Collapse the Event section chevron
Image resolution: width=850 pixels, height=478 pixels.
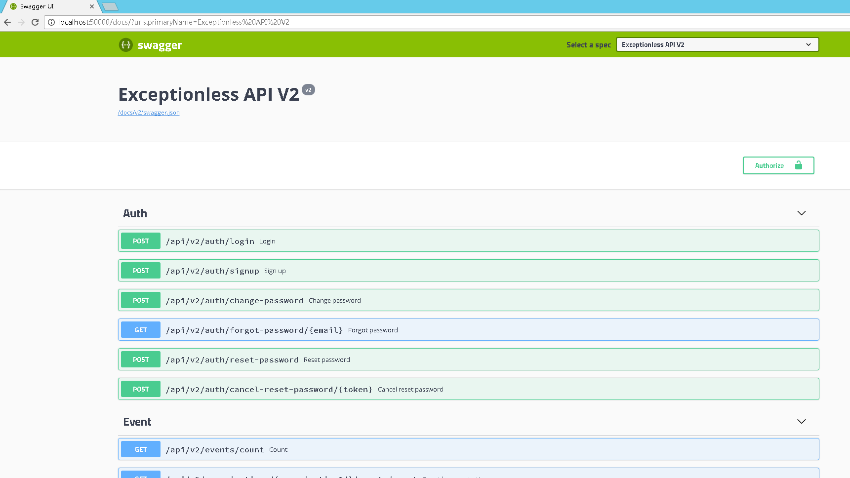coord(802,422)
